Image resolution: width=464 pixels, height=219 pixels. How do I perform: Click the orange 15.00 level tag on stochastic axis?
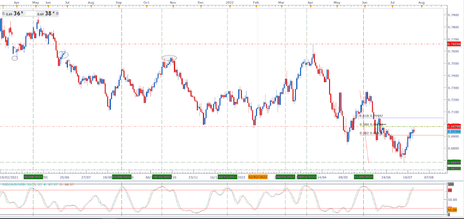452,210
